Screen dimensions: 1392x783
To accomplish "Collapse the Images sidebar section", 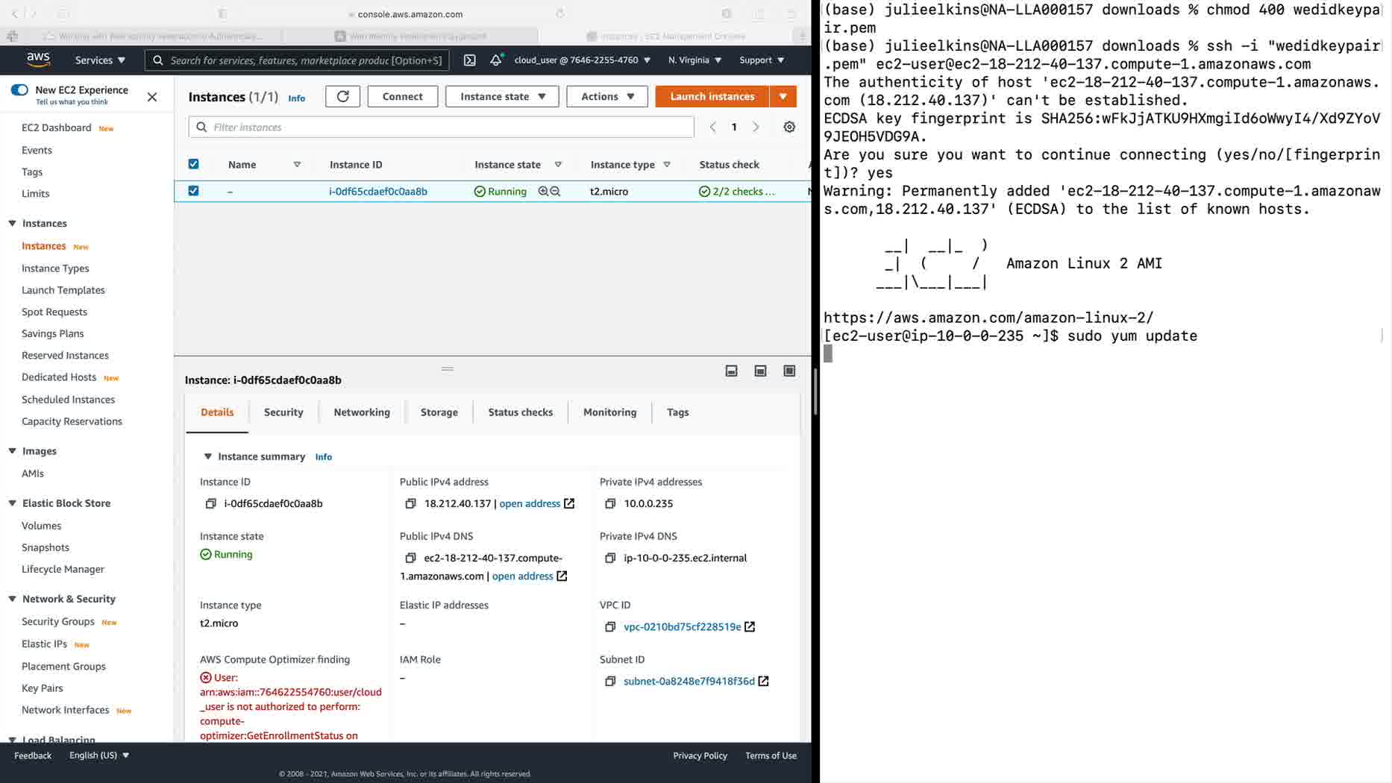I will pos(13,451).
